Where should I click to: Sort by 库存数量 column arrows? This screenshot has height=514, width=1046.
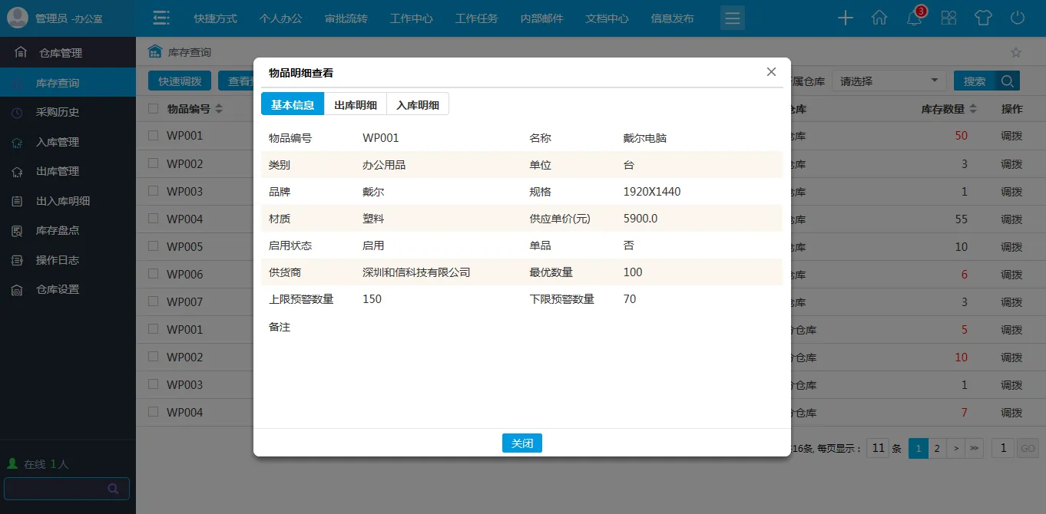tap(974, 109)
